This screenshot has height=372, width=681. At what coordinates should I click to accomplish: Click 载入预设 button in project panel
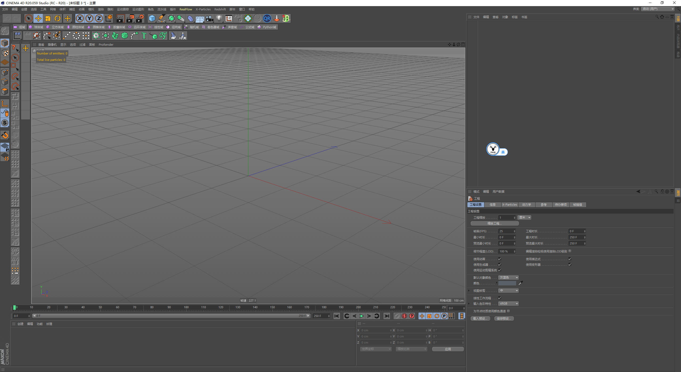point(481,318)
